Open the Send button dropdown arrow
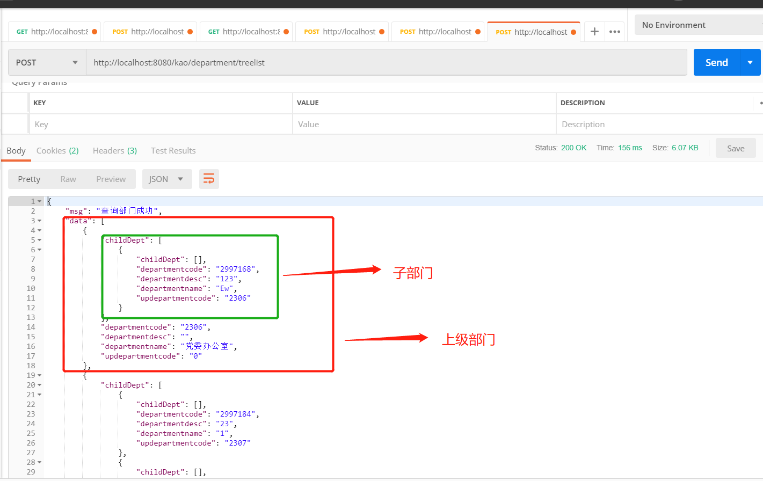763x481 pixels. click(x=750, y=62)
